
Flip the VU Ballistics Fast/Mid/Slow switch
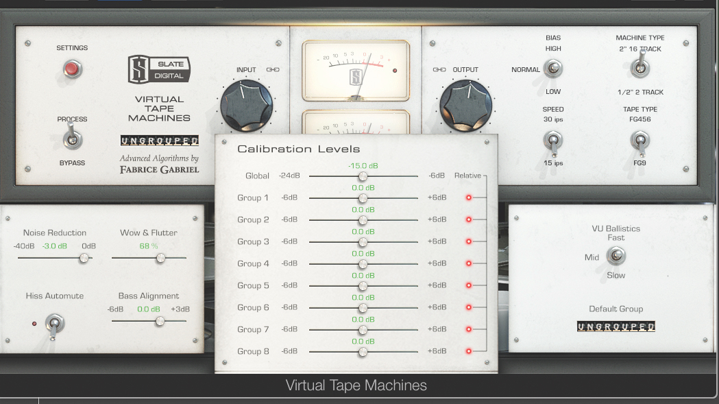[x=616, y=256]
